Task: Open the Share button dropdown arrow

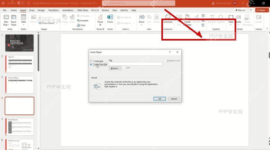Action: tap(268, 10)
